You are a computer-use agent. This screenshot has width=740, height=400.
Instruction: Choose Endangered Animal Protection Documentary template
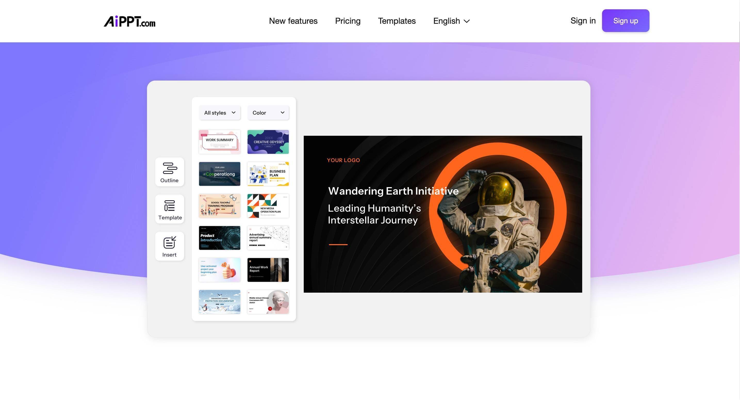coord(219,302)
